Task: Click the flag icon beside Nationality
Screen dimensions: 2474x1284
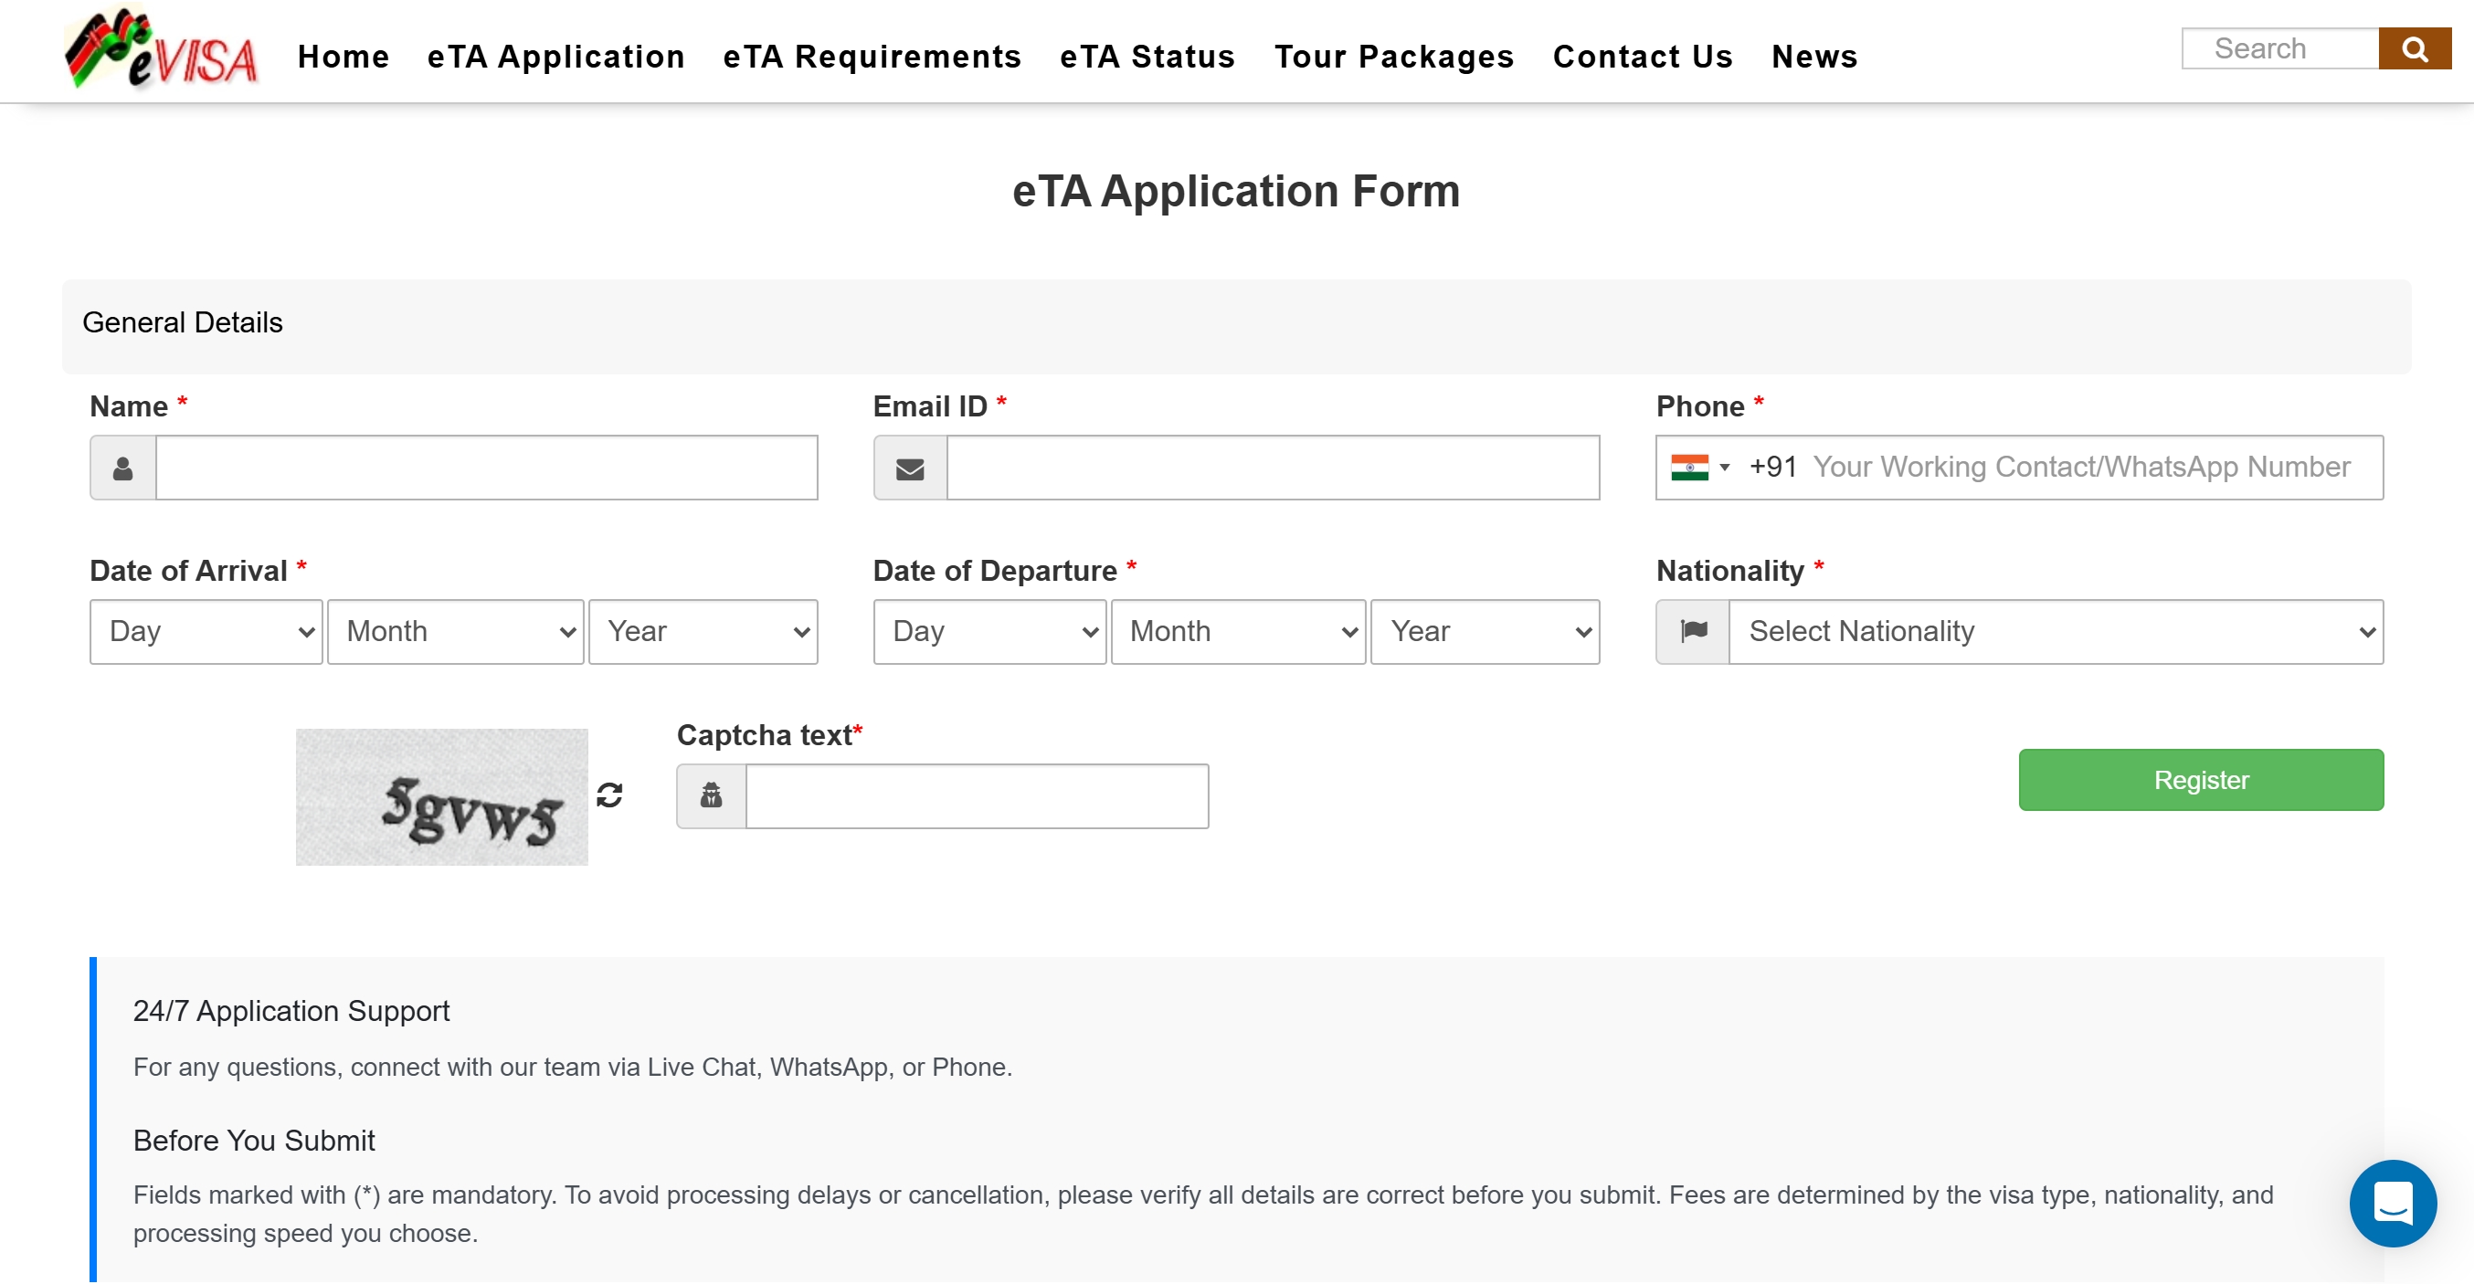Action: 1692,631
